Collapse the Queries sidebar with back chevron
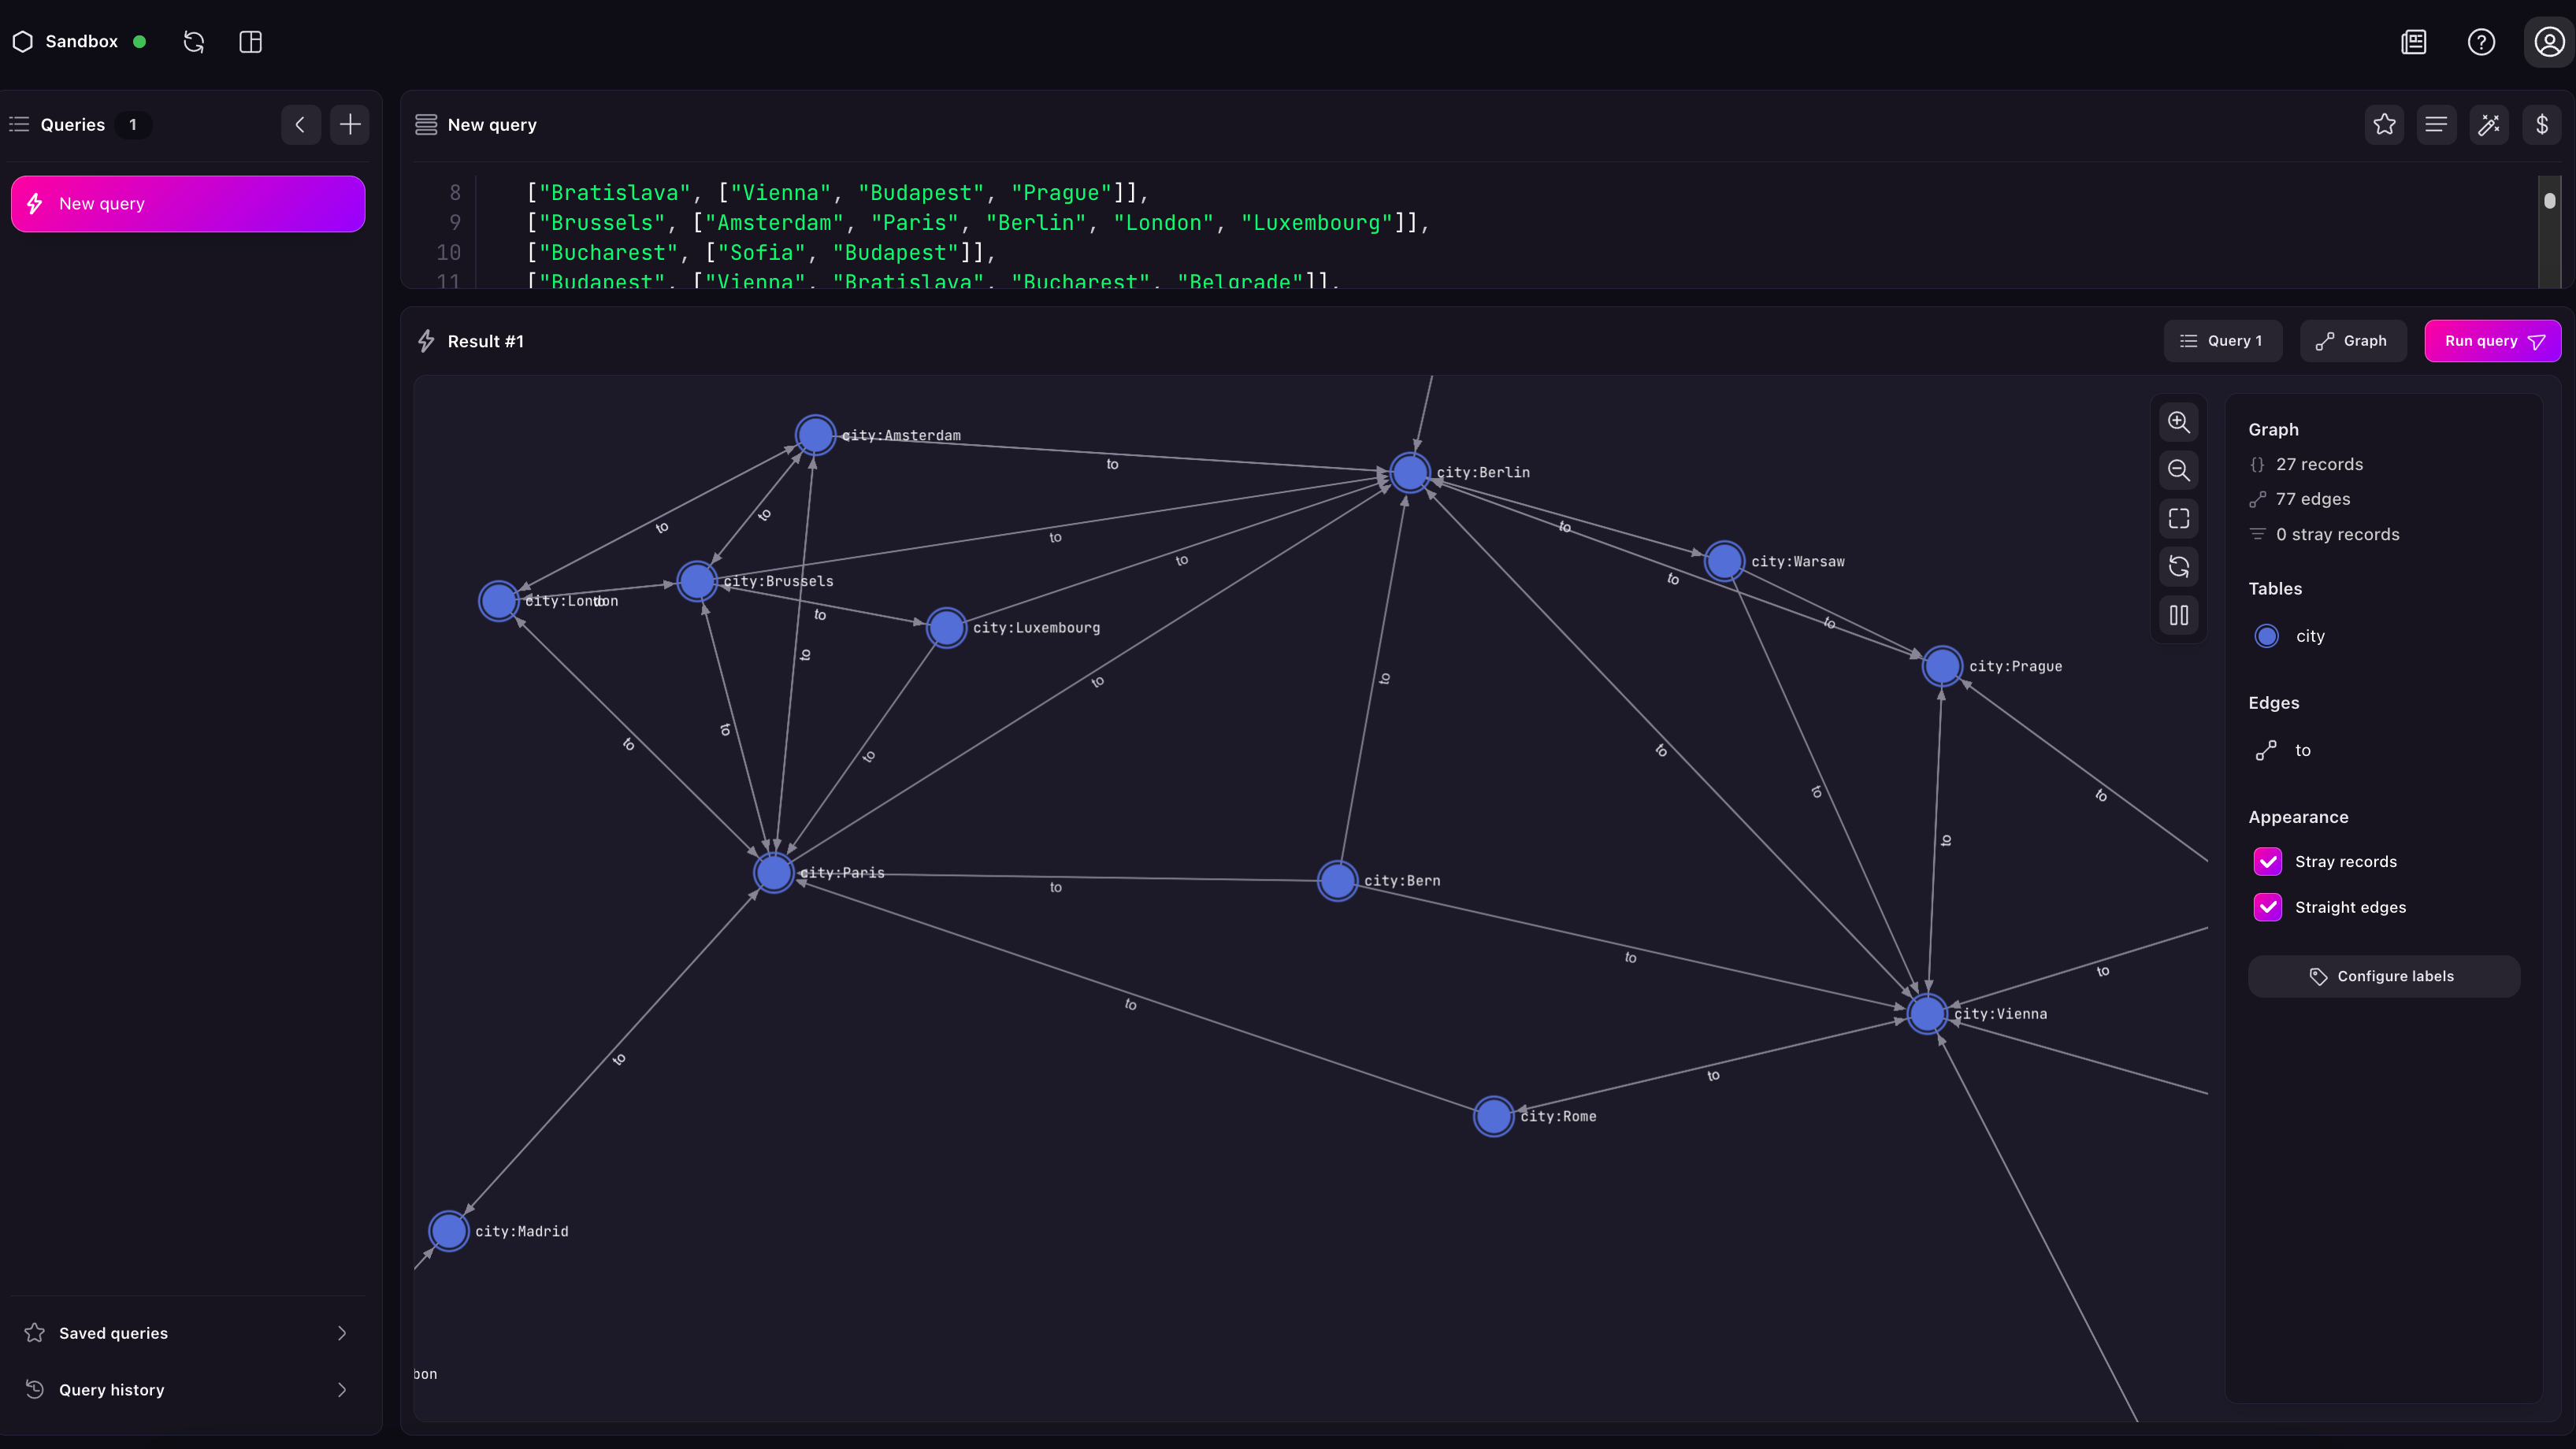Viewport: 2576px width, 1449px height. coord(300,124)
